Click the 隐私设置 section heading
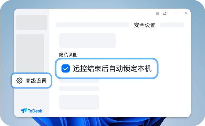This screenshot has width=205, height=126. click(x=68, y=55)
